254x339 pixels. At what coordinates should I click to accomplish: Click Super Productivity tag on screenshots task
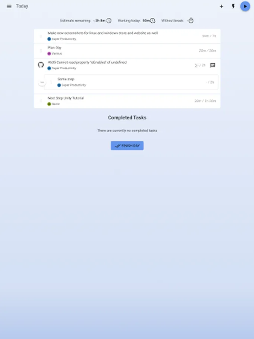pos(62,39)
